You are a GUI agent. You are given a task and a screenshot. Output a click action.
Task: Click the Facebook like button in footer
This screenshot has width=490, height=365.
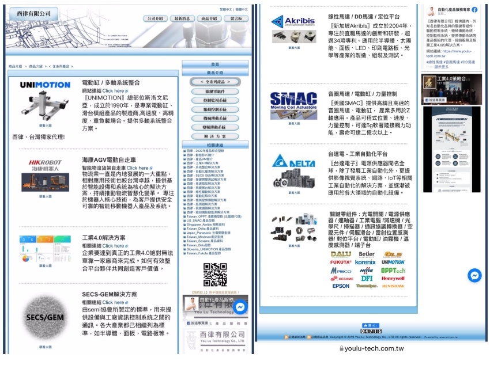click(x=371, y=325)
